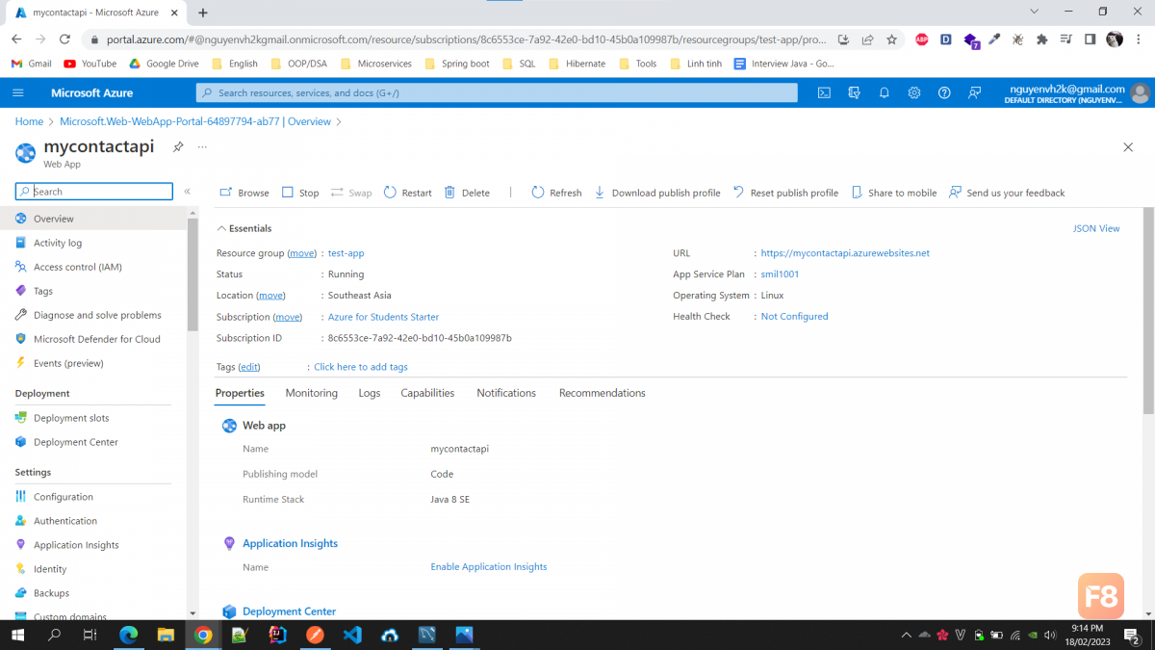Switch to the Notifications tab
This screenshot has height=650, width=1155.
tap(506, 393)
